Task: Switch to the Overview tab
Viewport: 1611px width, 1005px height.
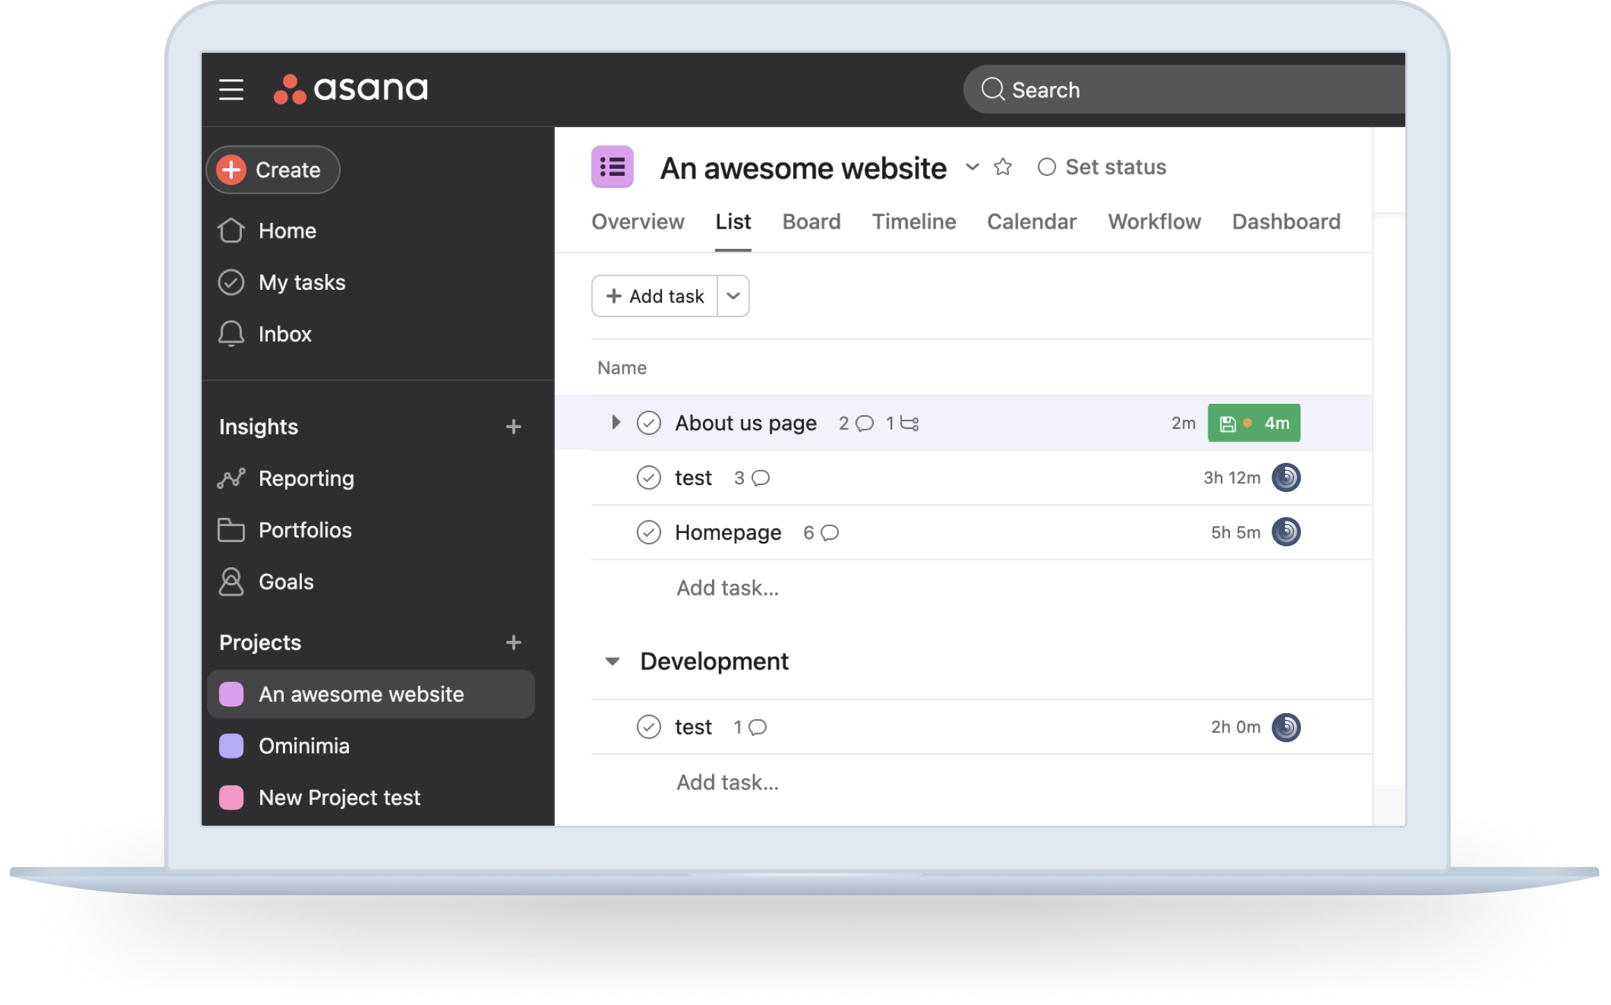Action: 638,222
